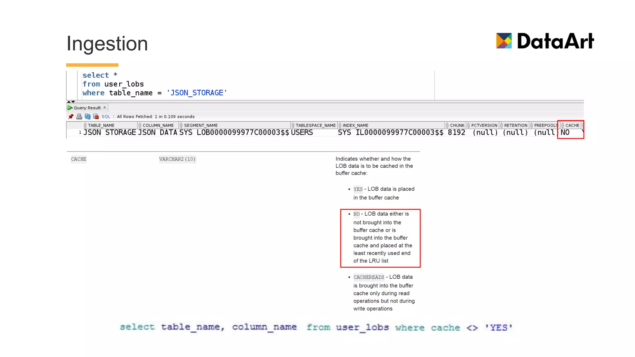This screenshot has height=357, width=635.
Task: Click the refresh query results icon
Action: [x=88, y=117]
